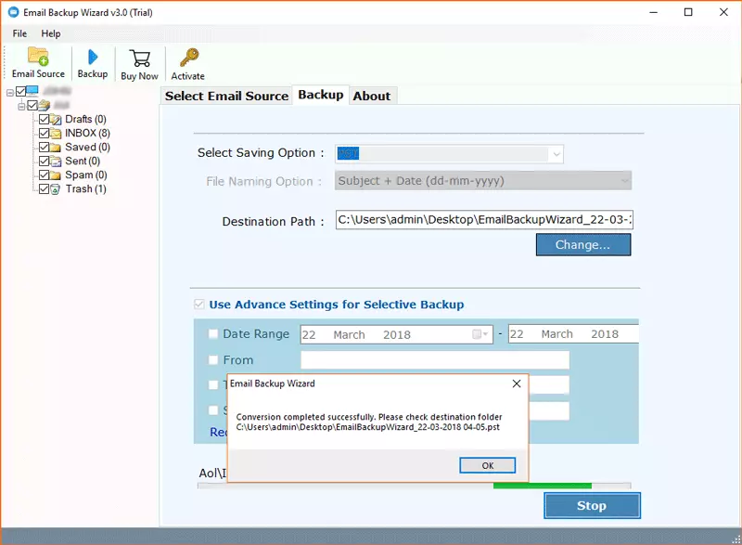Viewport: 742px width, 545px height.
Task: Collapse the root computer tree node
Action: tap(10, 93)
